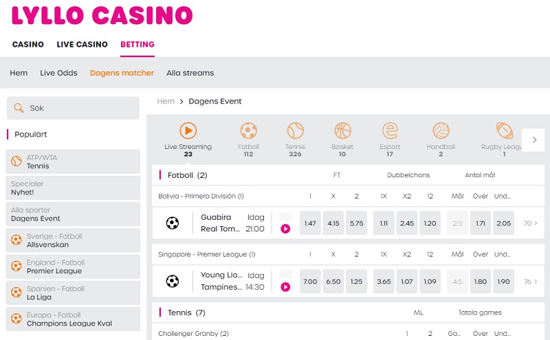Choose the Fotboll soccer ball sport icon
Screen dimensions: 550x340
pos(248,131)
